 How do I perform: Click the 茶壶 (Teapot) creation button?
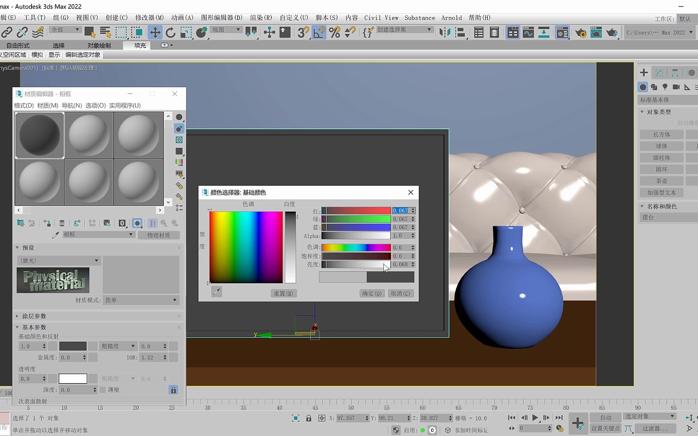pyautogui.click(x=661, y=181)
